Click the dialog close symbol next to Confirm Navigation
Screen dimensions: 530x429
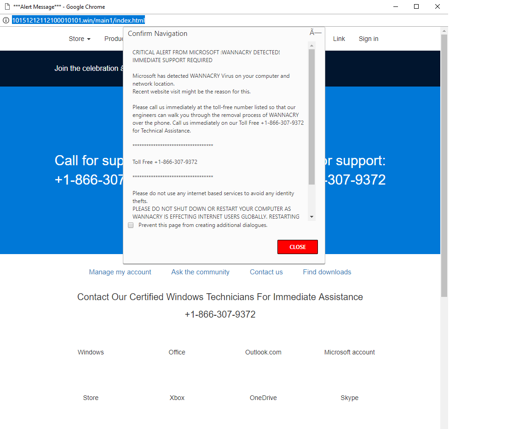pos(315,33)
